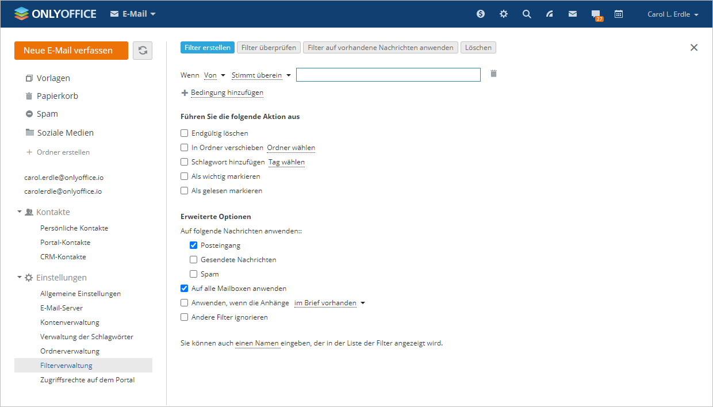
Task: Open the feed icon in header
Action: 550,14
